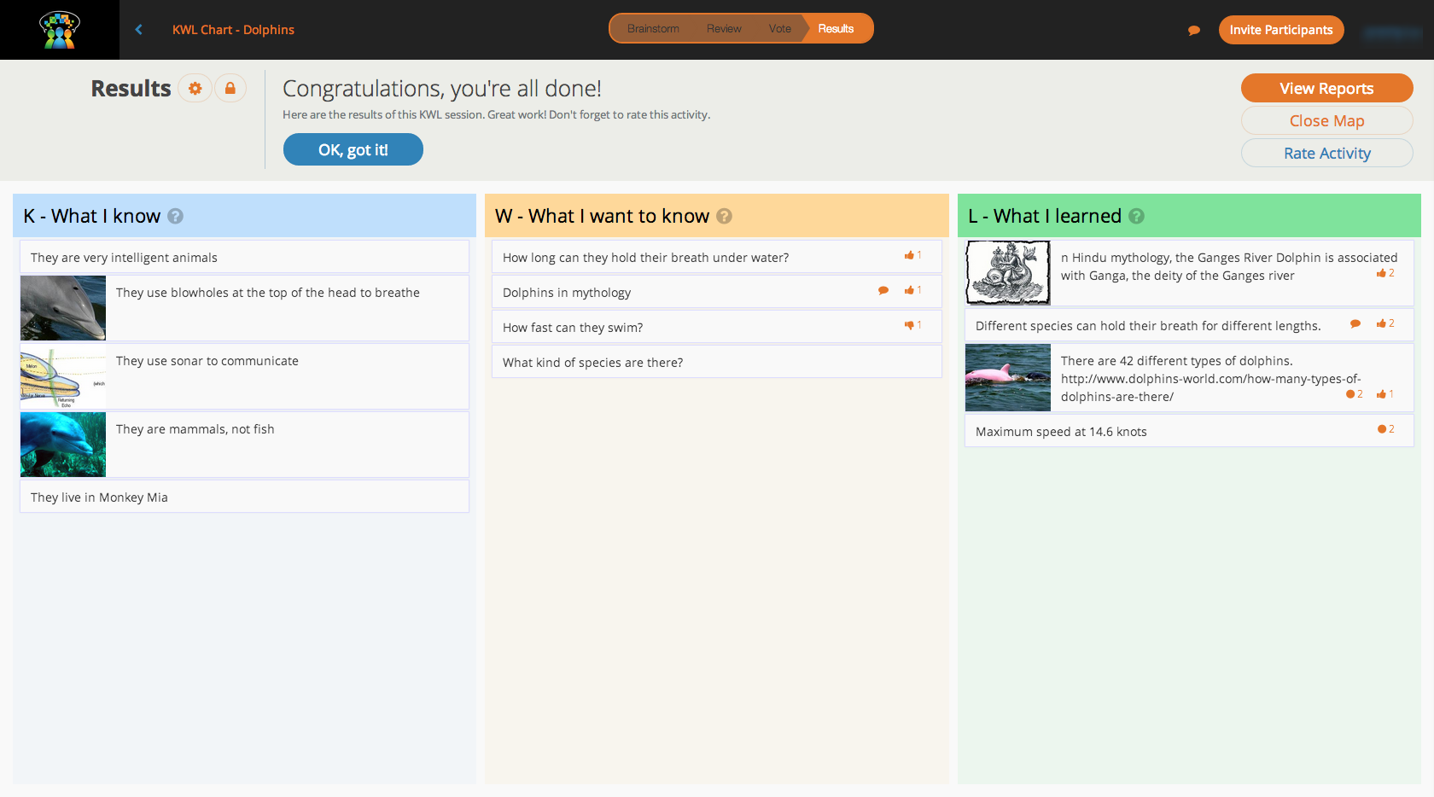Select 'They are very intelligent animals' card

coord(244,257)
